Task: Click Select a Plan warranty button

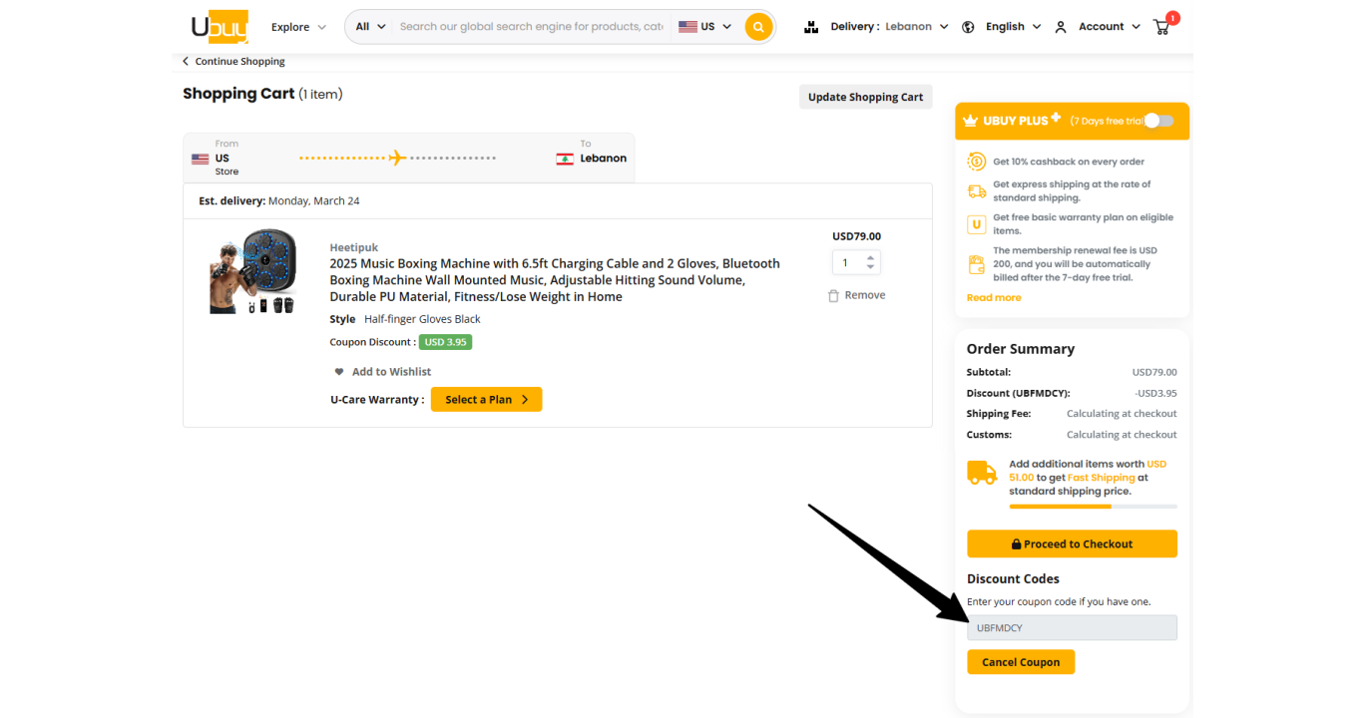Action: (486, 400)
